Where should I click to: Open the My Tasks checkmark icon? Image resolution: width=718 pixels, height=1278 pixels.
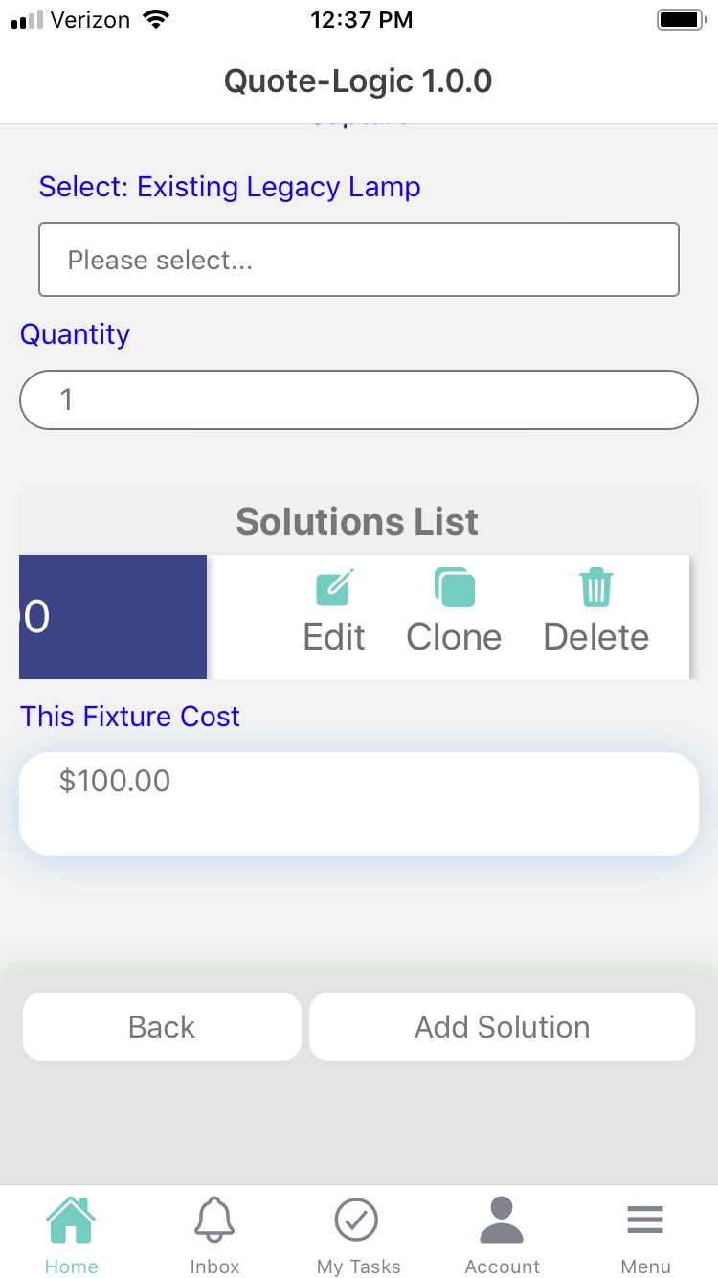pyautogui.click(x=356, y=1221)
